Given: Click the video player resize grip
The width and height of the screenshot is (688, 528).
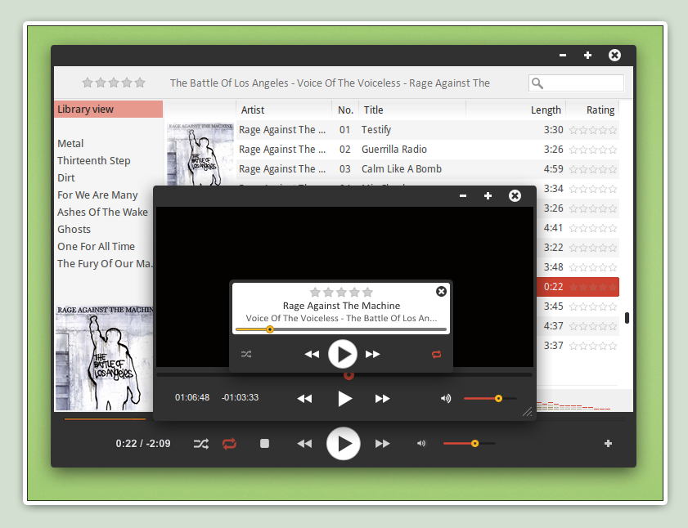Looking at the screenshot, I should pyautogui.click(x=528, y=411).
